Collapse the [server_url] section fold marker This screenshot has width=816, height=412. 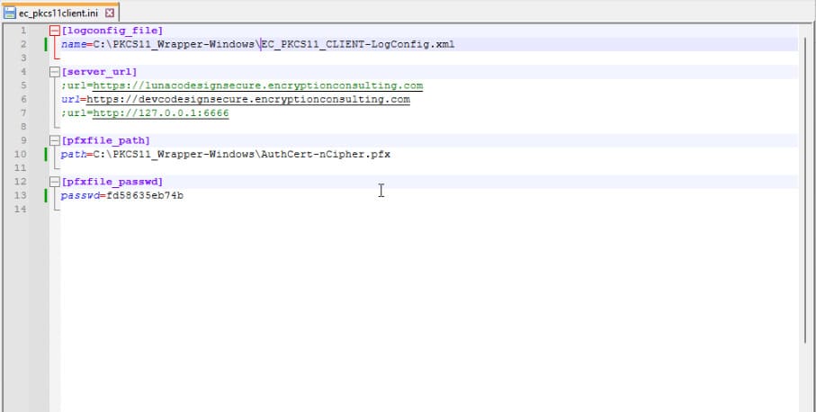[x=55, y=72]
